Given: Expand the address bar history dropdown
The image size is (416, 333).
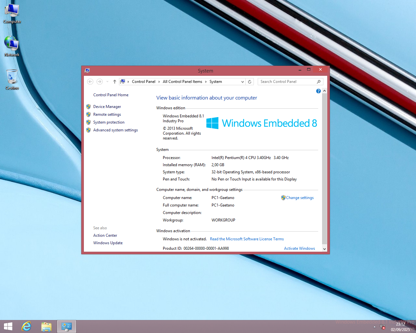Looking at the screenshot, I should pos(242,82).
